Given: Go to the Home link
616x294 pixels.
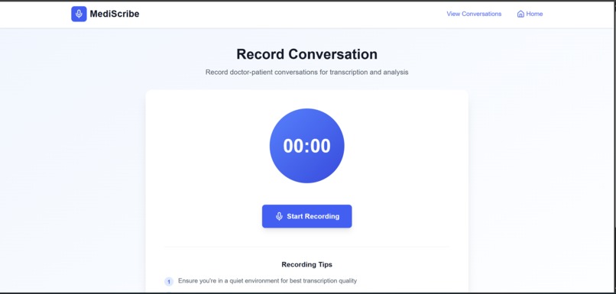Looking at the screenshot, I should 530,14.
